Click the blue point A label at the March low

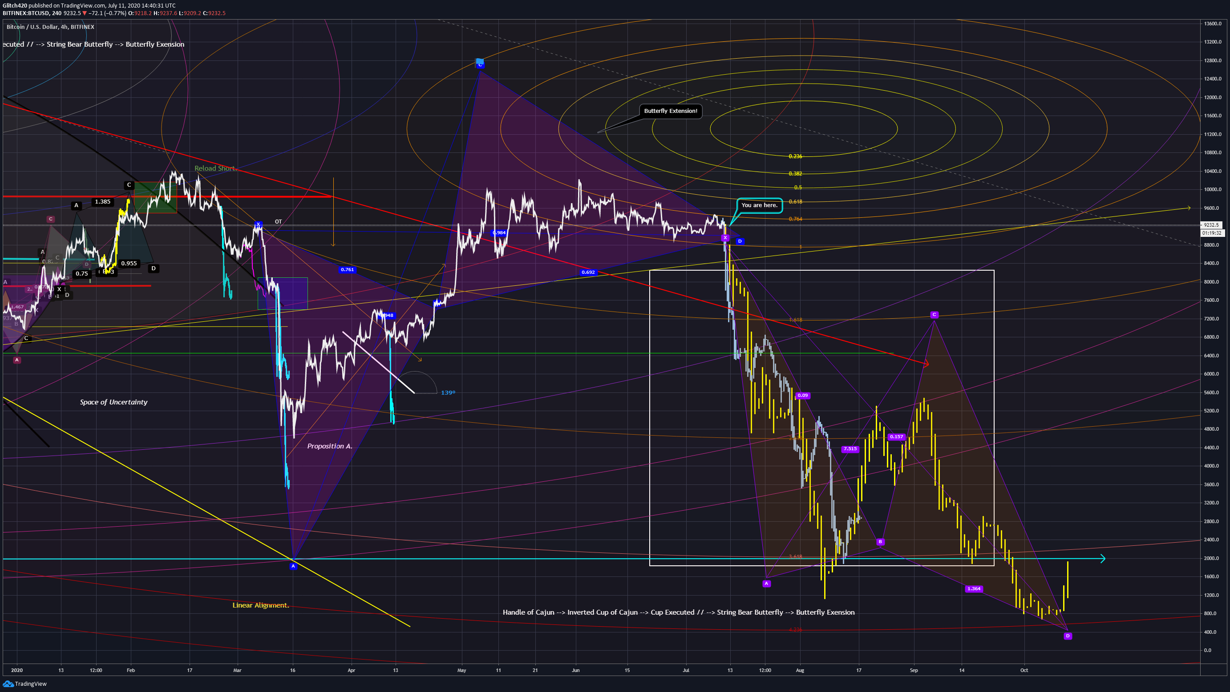(x=293, y=566)
